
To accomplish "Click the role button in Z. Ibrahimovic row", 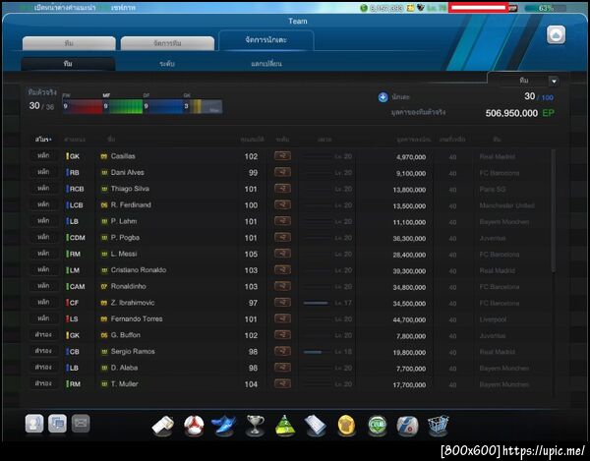I will [43, 302].
